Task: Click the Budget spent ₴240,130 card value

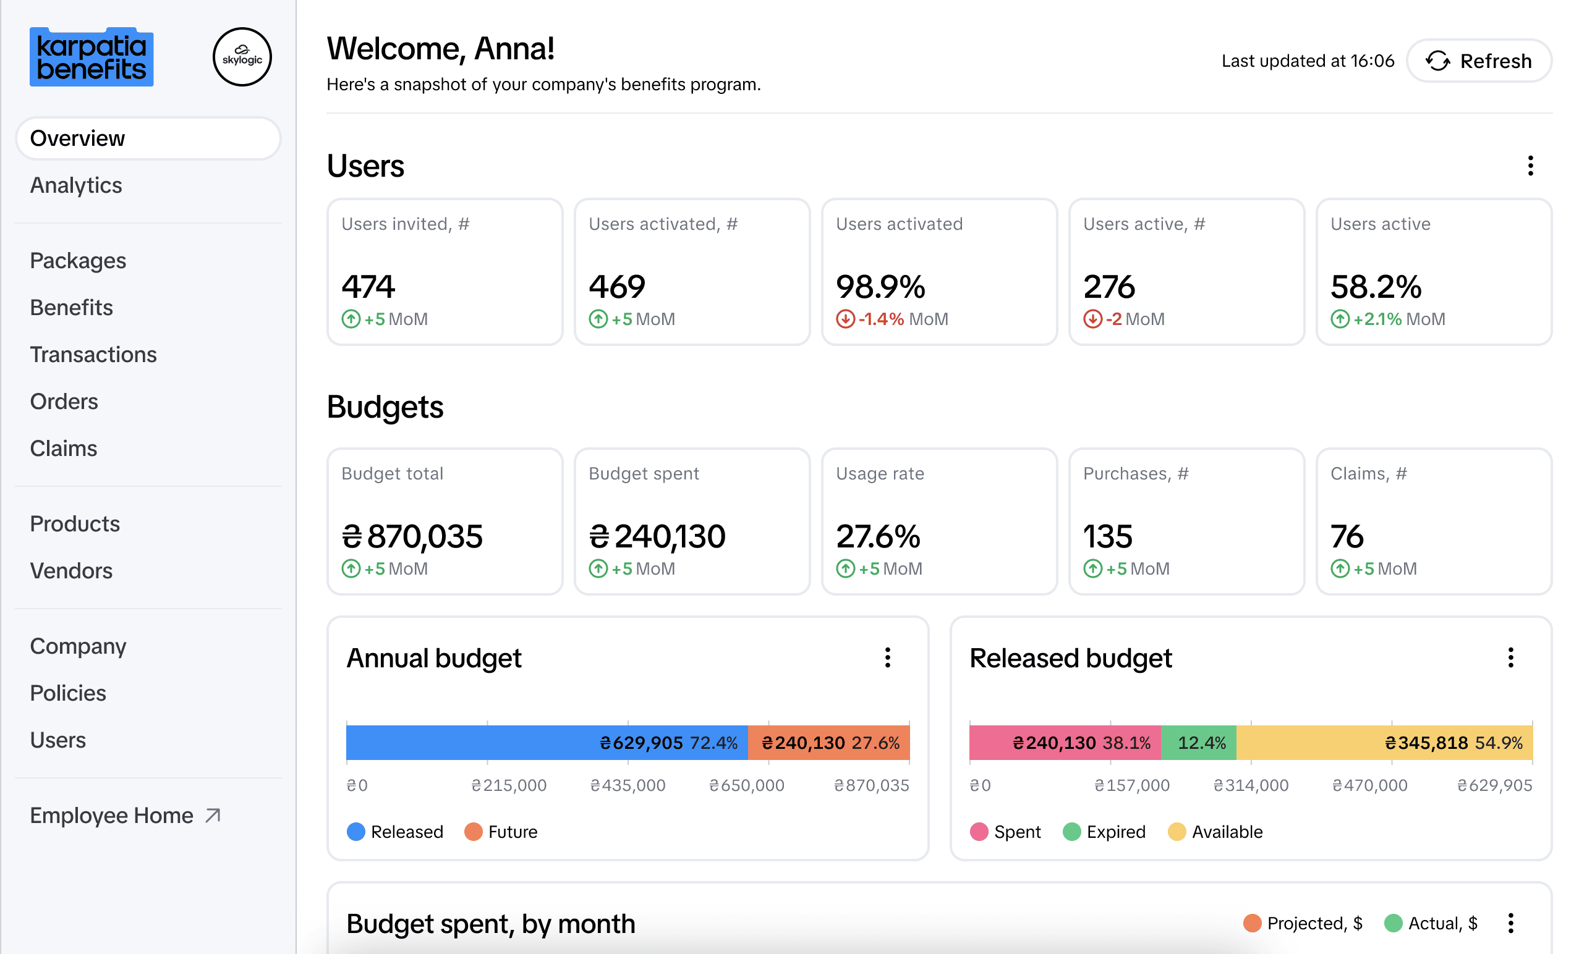Action: (x=657, y=536)
